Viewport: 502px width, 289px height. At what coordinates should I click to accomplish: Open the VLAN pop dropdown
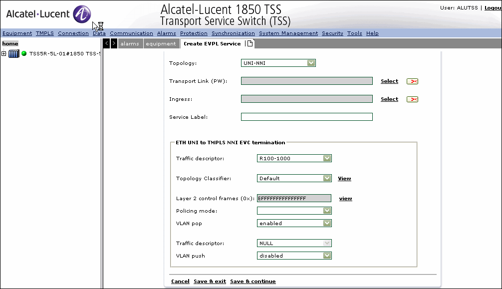(x=294, y=223)
